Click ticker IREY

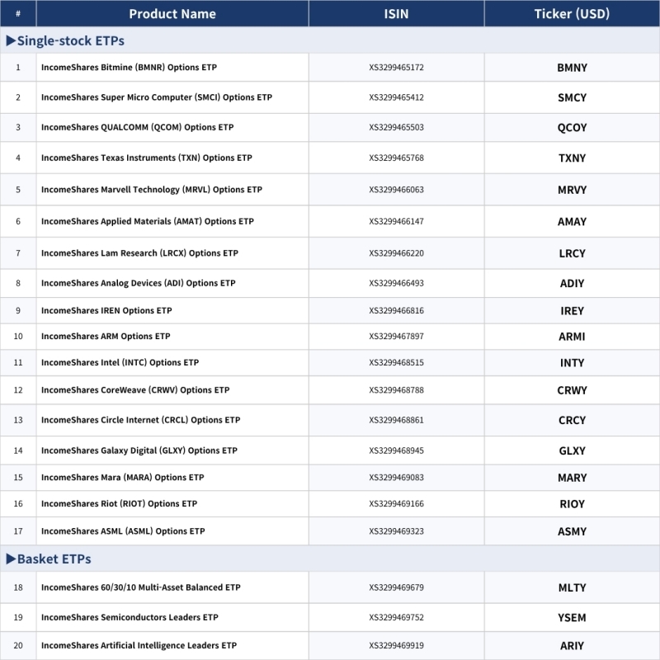[572, 311]
